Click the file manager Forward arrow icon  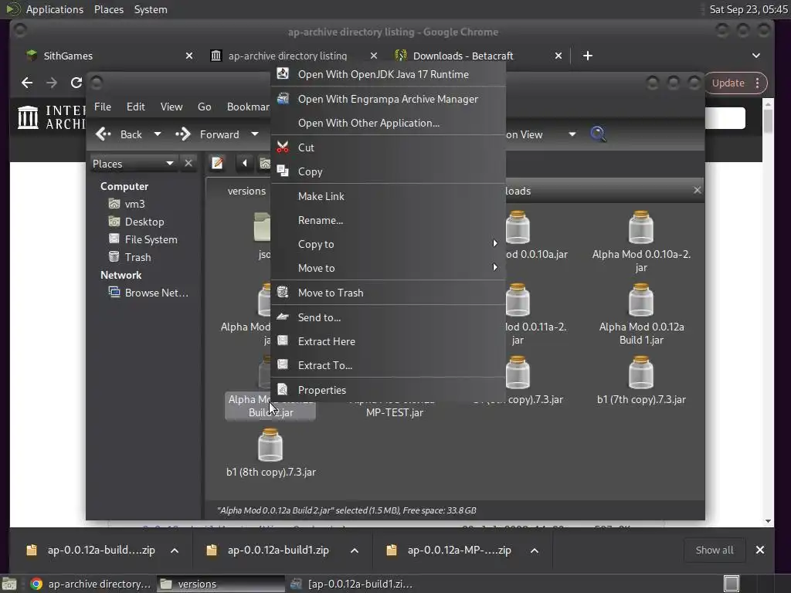(183, 134)
